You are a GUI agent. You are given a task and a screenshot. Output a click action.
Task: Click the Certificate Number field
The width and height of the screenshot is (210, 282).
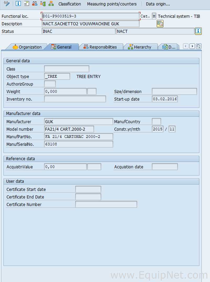point(106,204)
